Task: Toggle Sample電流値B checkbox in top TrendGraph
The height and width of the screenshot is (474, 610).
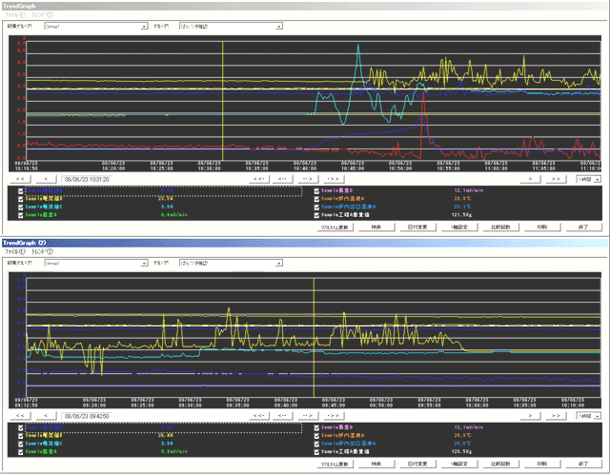Action: click(x=21, y=199)
